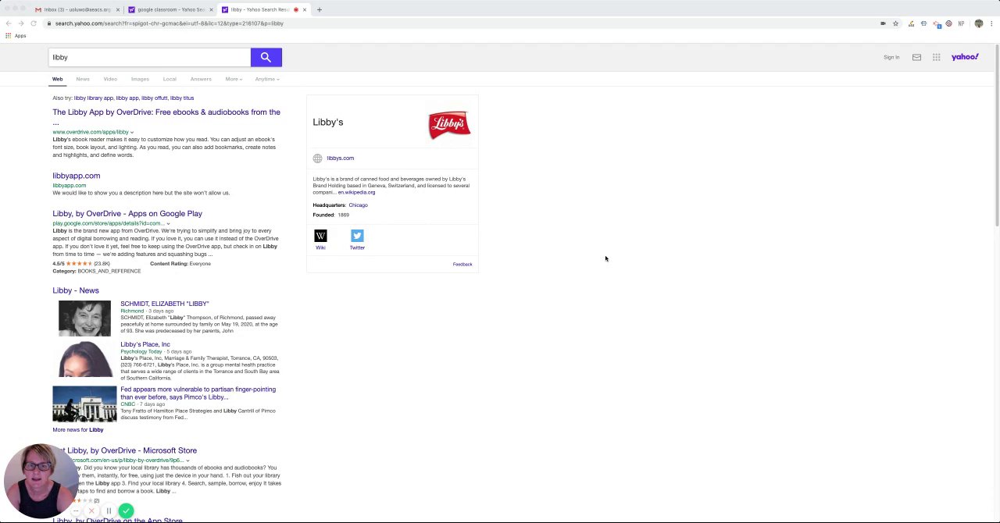The height and width of the screenshot is (523, 1000).
Task: Open Libby, by OverDrive - Microsoft Store result
Action: click(130, 450)
